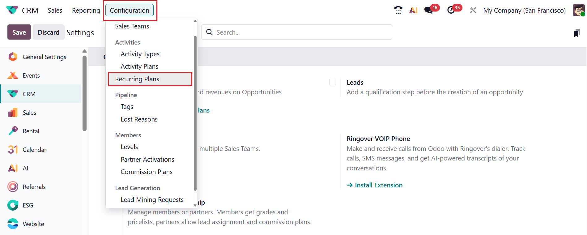Open Sales settings in sidebar

(x=41, y=113)
